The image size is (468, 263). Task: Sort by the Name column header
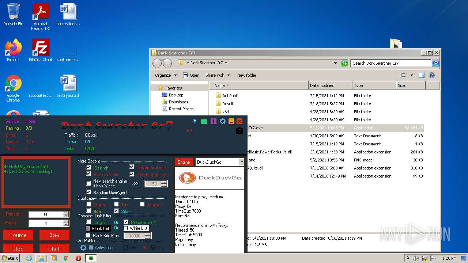click(259, 85)
